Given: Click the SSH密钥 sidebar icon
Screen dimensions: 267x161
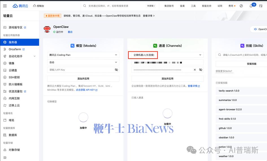Looking at the screenshot, I should (x=5, y=77).
